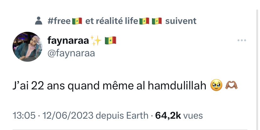
Task: Click the Senegal flag after #free
Action: pos(77,21)
